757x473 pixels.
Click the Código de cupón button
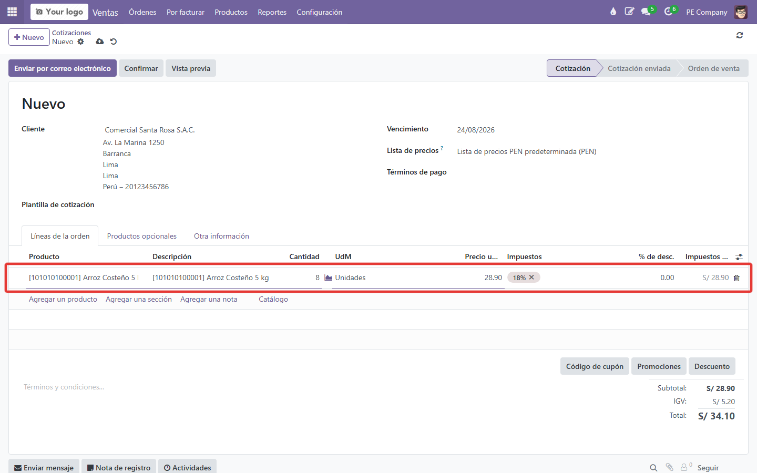coord(595,366)
